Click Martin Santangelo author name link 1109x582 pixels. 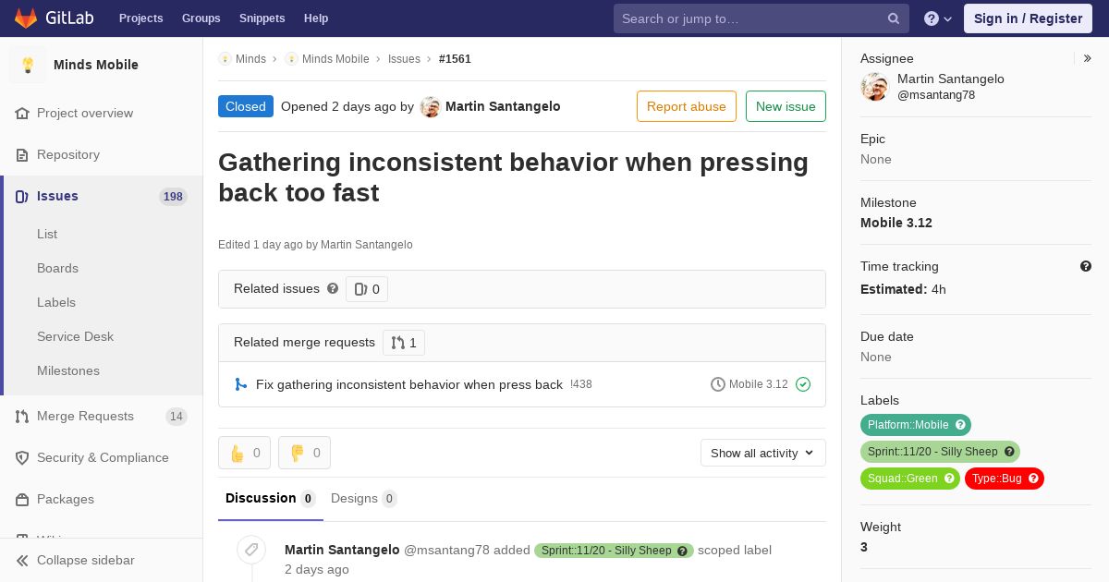pos(503,106)
